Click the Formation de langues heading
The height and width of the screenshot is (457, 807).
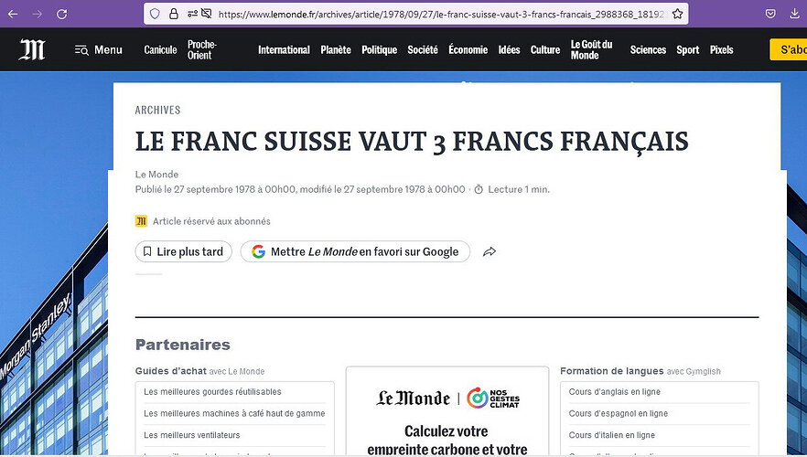click(x=611, y=371)
